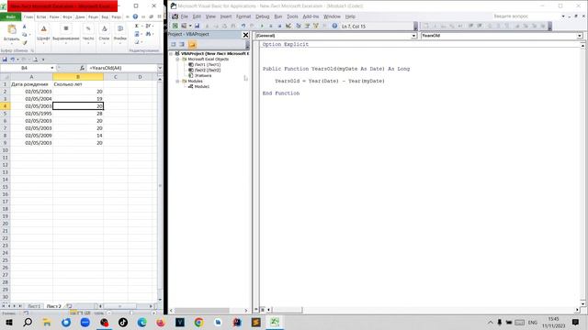Select cell B8 showing value 14
Viewport: 588px width, 330px height.
click(78, 136)
